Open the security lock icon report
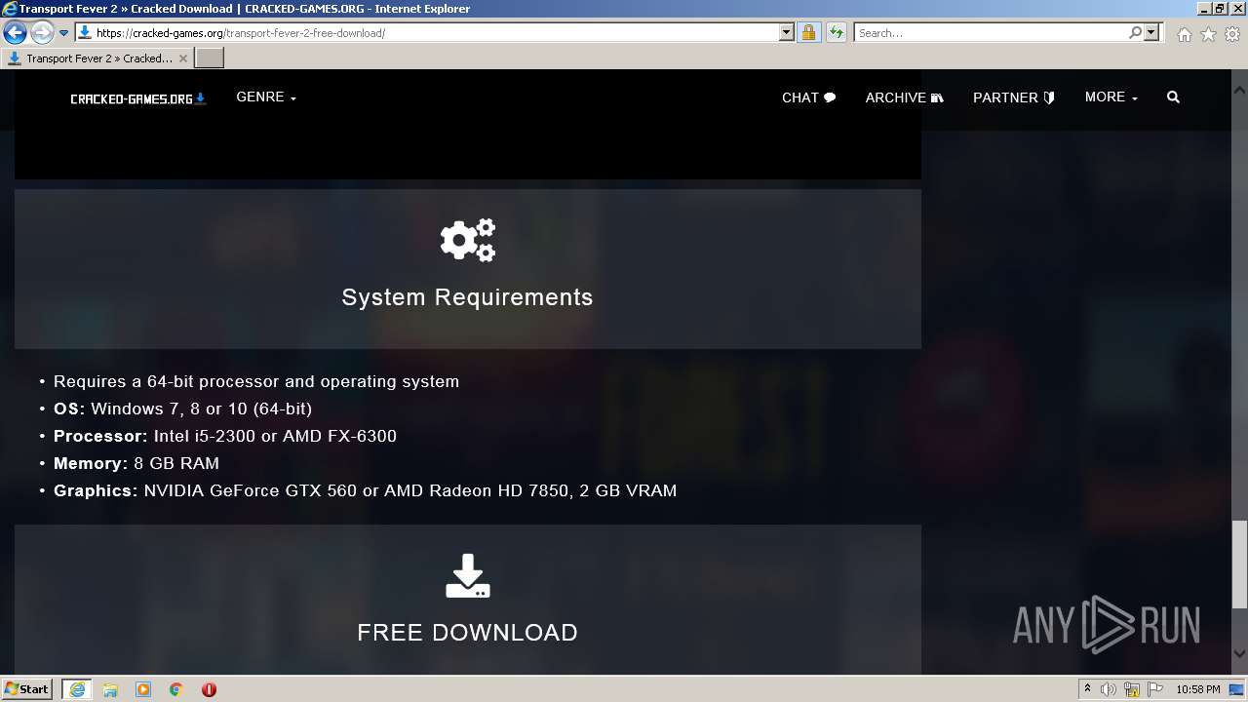The image size is (1248, 702). 808,32
